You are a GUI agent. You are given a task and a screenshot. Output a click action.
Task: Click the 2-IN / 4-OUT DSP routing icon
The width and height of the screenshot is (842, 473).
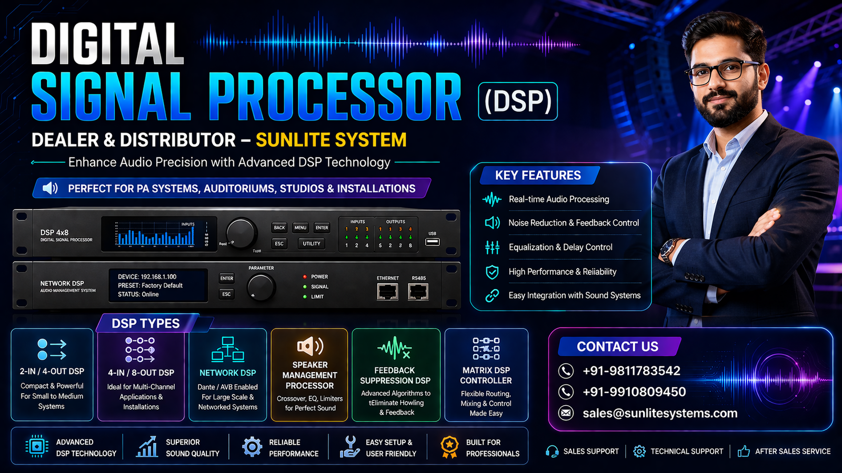coord(52,349)
